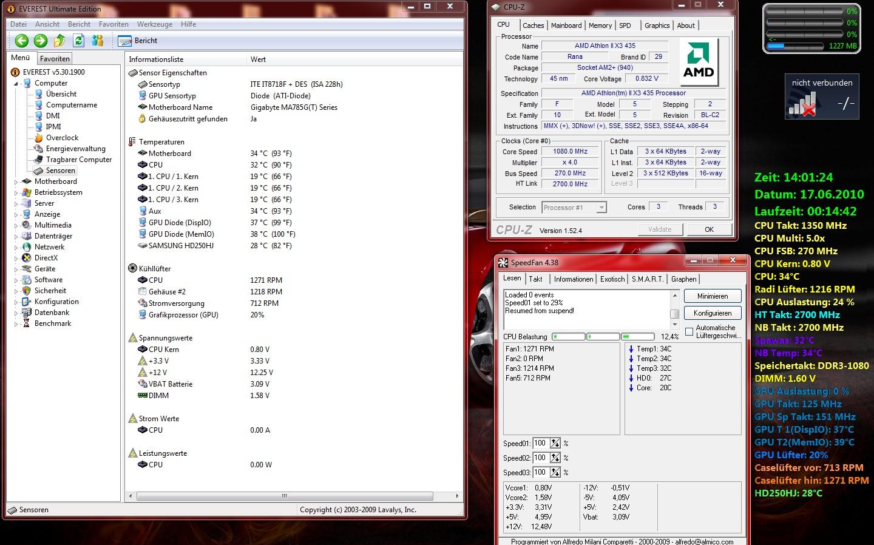Viewport: 874px width, 545px height.
Task: Expand the Netzwerk tree node
Action: (x=16, y=247)
